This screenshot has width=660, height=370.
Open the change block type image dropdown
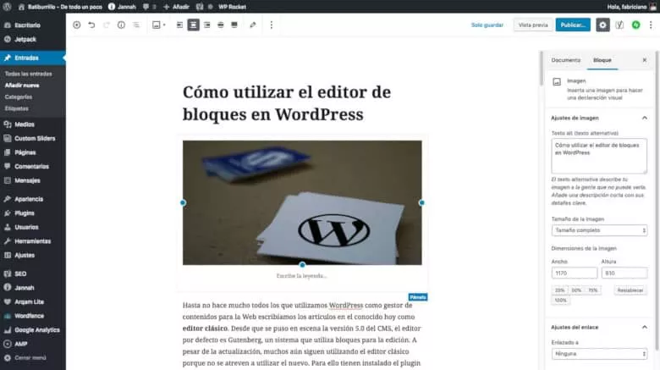[x=159, y=25]
